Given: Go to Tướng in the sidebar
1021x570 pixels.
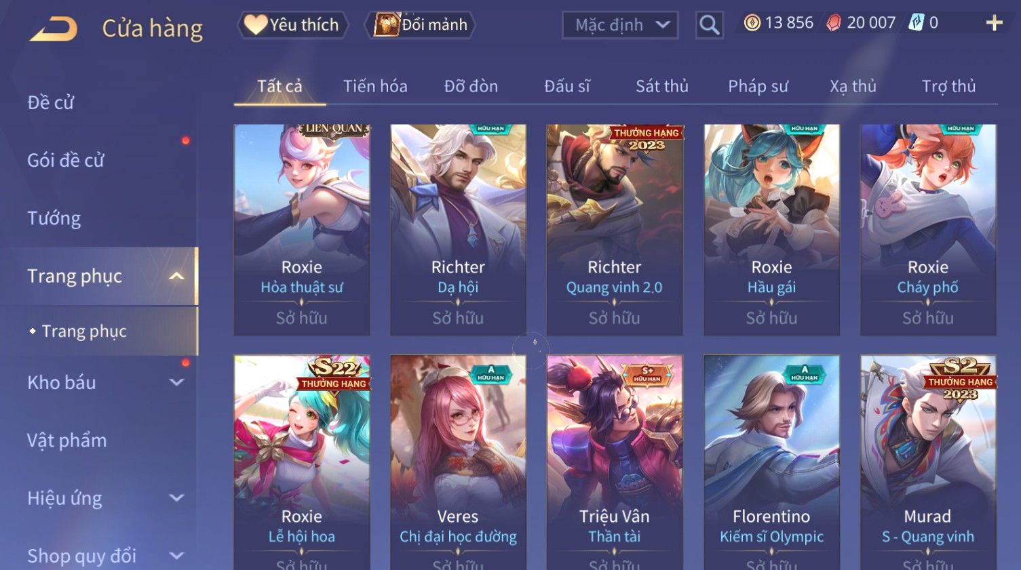Looking at the screenshot, I should coord(54,218).
